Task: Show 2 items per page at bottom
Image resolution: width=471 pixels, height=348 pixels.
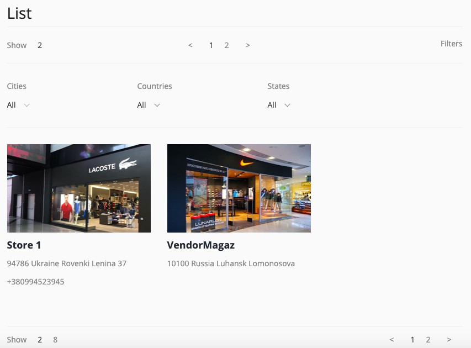Action: 40,340
